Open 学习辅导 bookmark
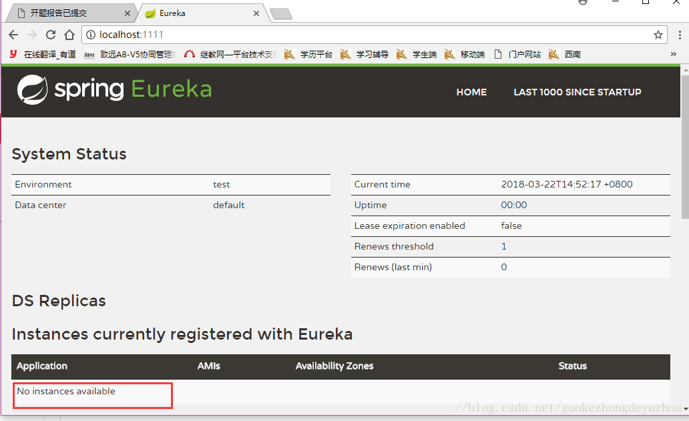 (x=365, y=54)
